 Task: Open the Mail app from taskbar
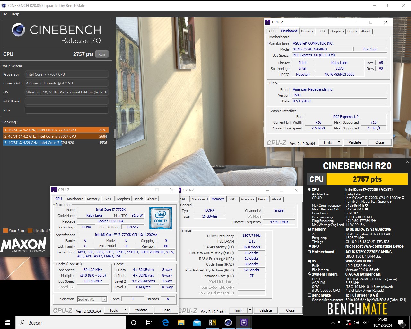point(197,323)
